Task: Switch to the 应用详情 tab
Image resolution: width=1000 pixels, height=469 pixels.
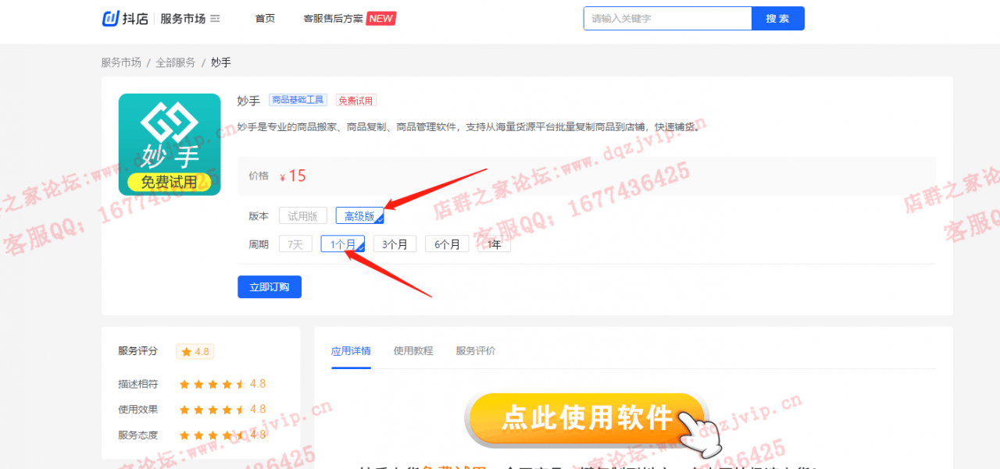Action: click(x=351, y=351)
